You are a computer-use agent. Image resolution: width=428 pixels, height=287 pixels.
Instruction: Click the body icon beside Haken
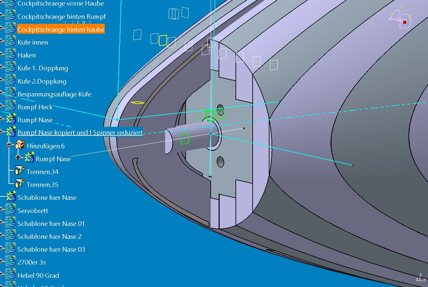[11, 55]
